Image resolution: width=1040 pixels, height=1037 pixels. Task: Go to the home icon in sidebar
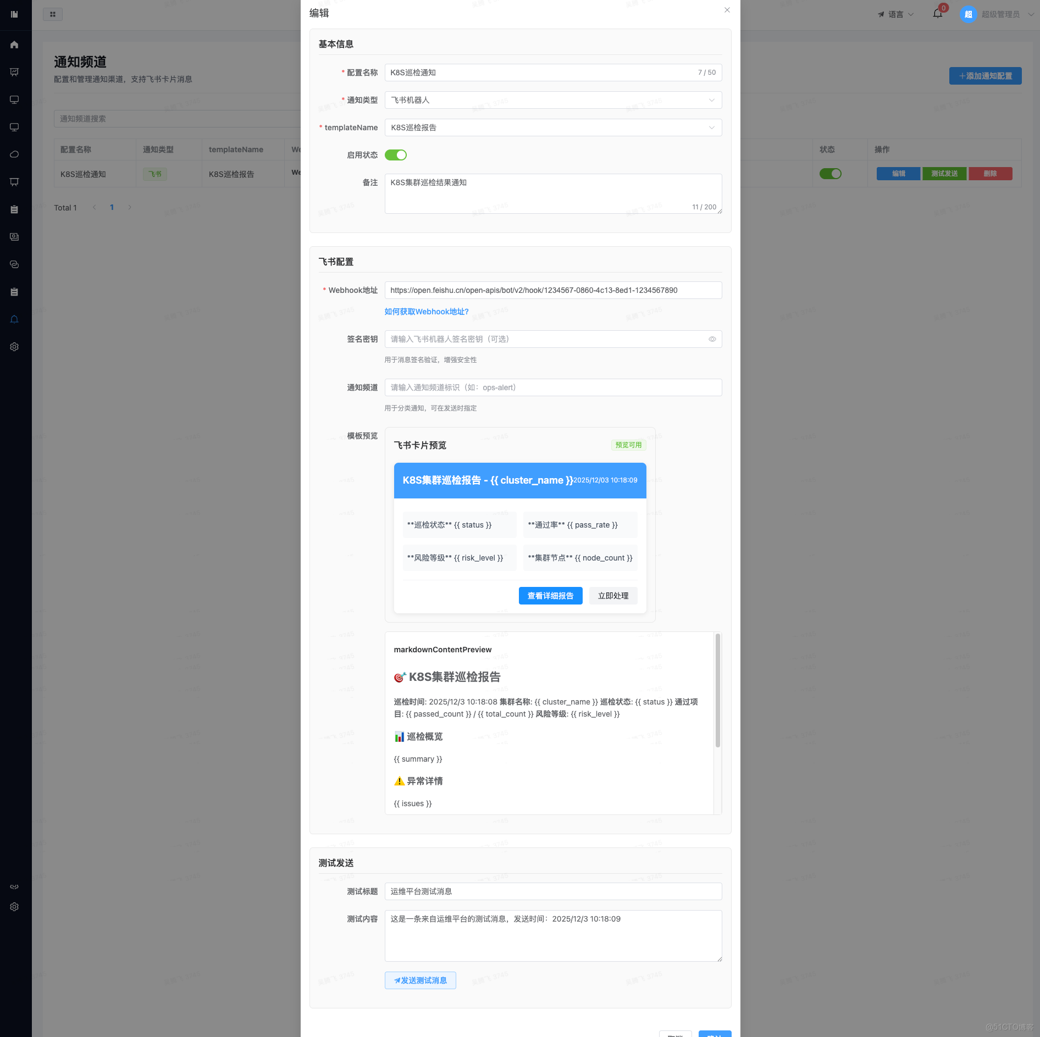(x=14, y=45)
